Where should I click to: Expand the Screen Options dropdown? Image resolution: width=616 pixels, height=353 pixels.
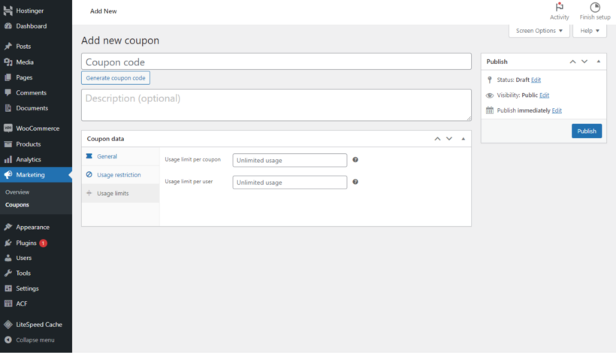(x=539, y=31)
